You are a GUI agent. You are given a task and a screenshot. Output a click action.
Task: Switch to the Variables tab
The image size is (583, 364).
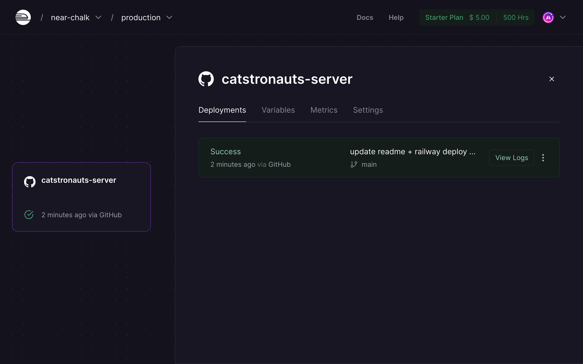278,110
